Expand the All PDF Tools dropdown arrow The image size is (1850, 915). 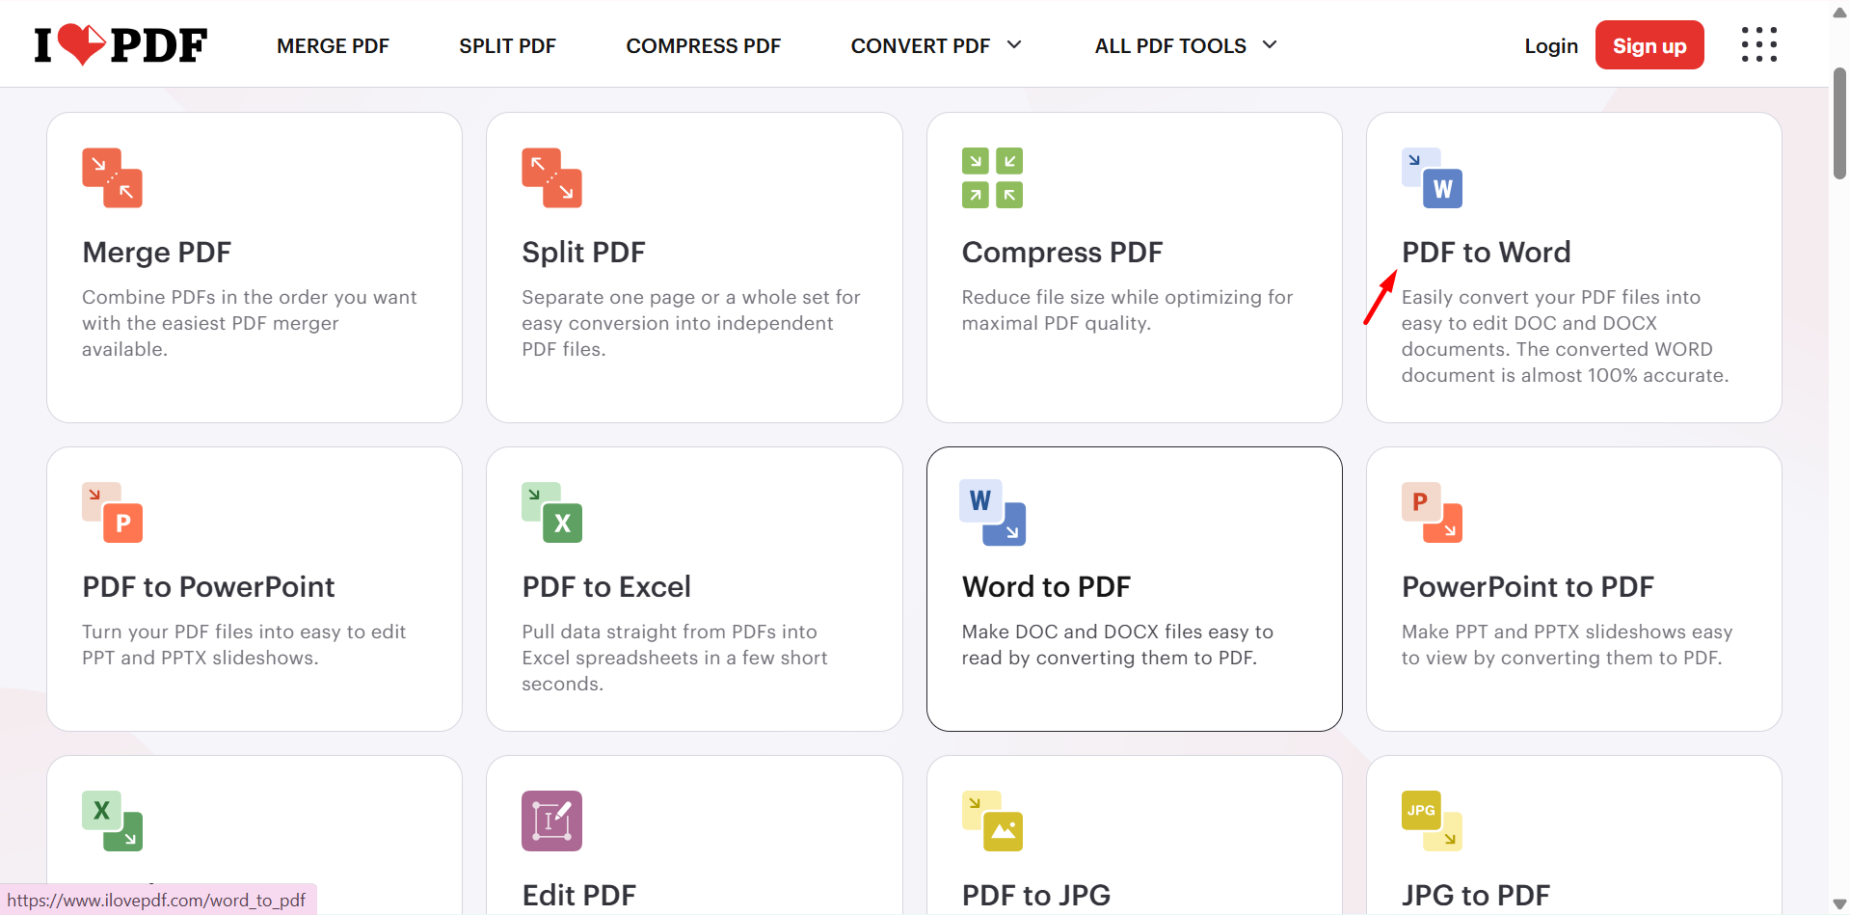1270,44
